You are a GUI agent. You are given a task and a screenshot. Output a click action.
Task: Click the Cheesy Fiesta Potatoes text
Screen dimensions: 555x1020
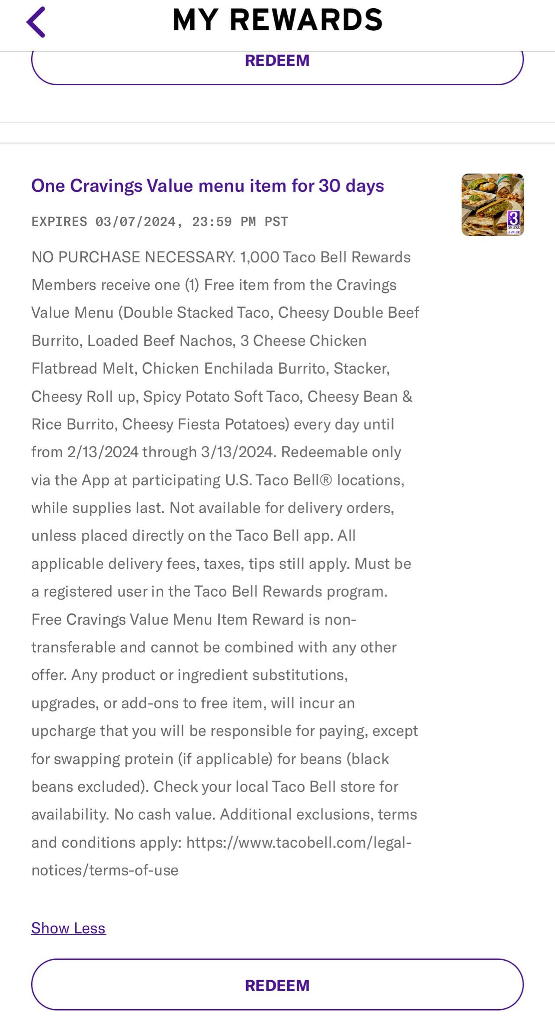tap(205, 424)
